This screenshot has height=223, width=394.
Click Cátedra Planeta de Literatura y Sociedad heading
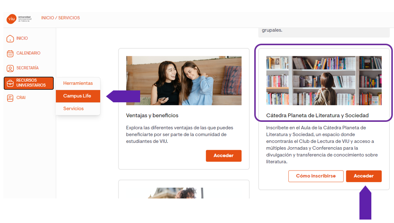pyautogui.click(x=317, y=115)
